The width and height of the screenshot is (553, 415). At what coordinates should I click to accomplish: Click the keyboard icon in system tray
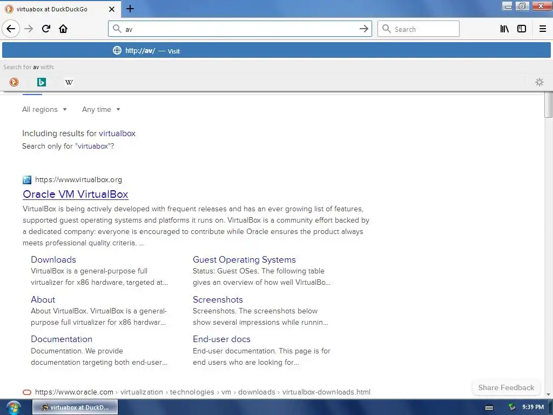tap(489, 407)
